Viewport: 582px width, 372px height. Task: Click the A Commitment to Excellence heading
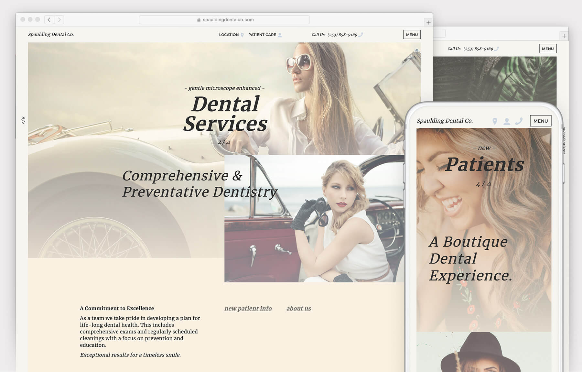tap(117, 308)
